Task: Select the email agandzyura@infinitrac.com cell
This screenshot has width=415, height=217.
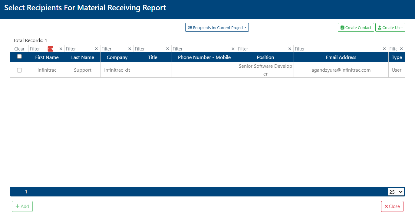Action: click(341, 70)
